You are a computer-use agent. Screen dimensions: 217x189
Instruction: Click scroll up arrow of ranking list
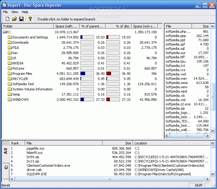[212, 143]
